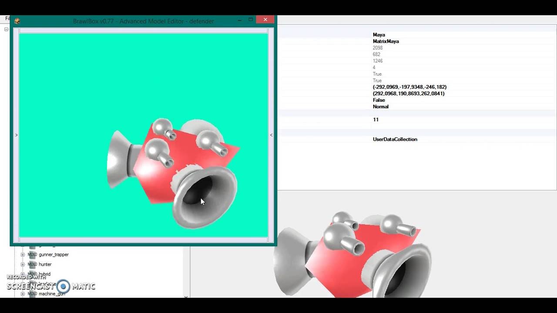
Task: Click the model preview in the main BrawlBox window
Action: (x=352, y=254)
